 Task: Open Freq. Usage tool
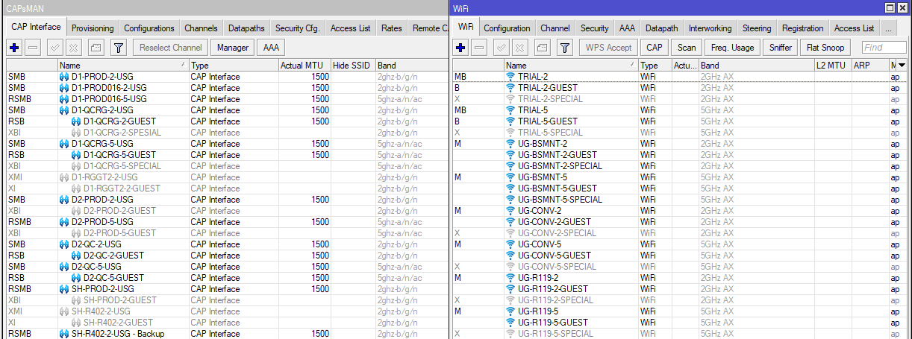click(732, 48)
